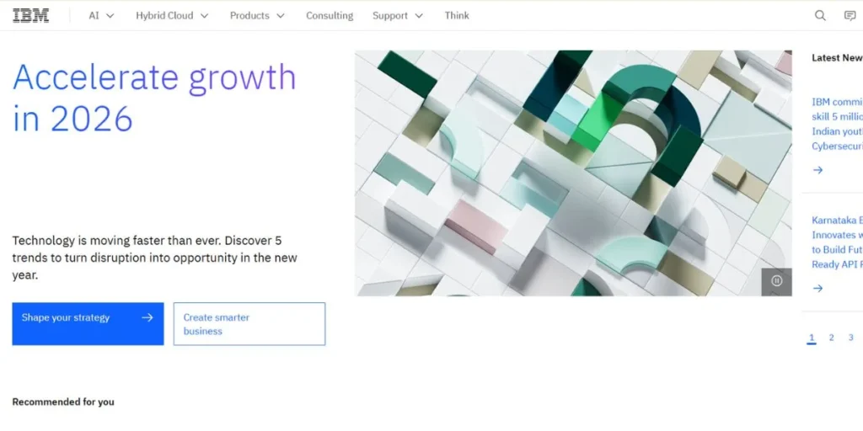Pause the hero image animation
This screenshot has width=863, height=431.
pyautogui.click(x=776, y=281)
